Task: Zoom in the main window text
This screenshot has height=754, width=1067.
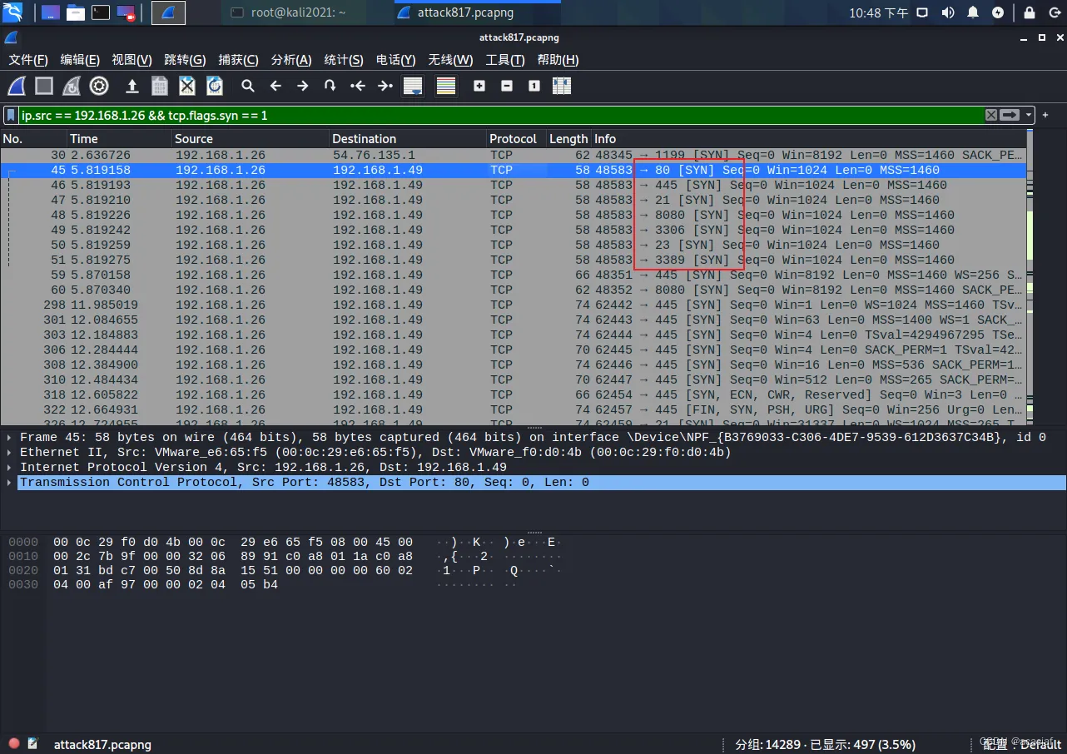Action: coord(479,86)
